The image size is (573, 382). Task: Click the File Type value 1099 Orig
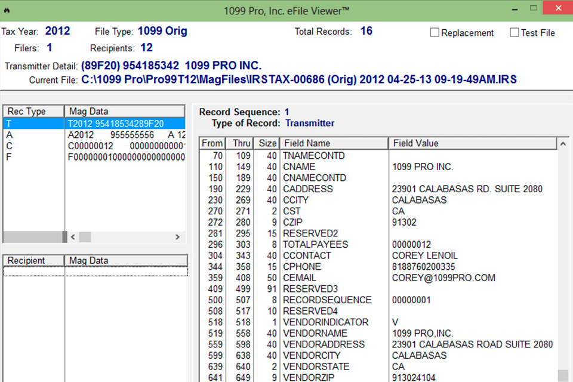click(x=162, y=31)
